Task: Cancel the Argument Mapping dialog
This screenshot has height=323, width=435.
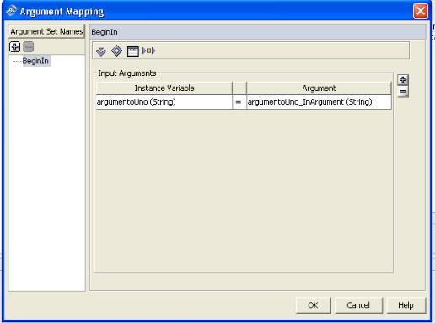Action: (x=358, y=305)
